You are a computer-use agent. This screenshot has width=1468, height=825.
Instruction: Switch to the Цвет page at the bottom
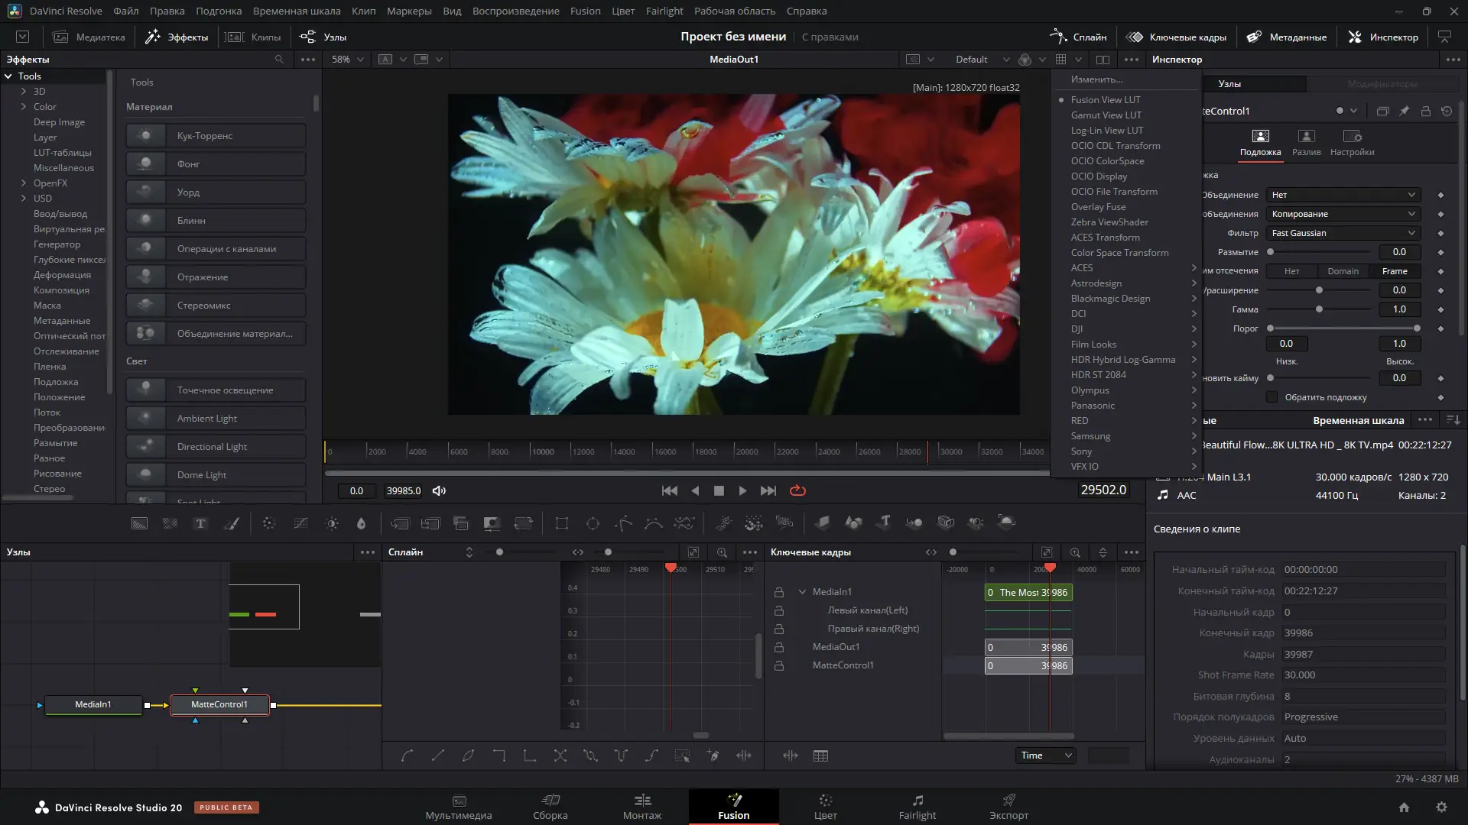[x=826, y=807]
